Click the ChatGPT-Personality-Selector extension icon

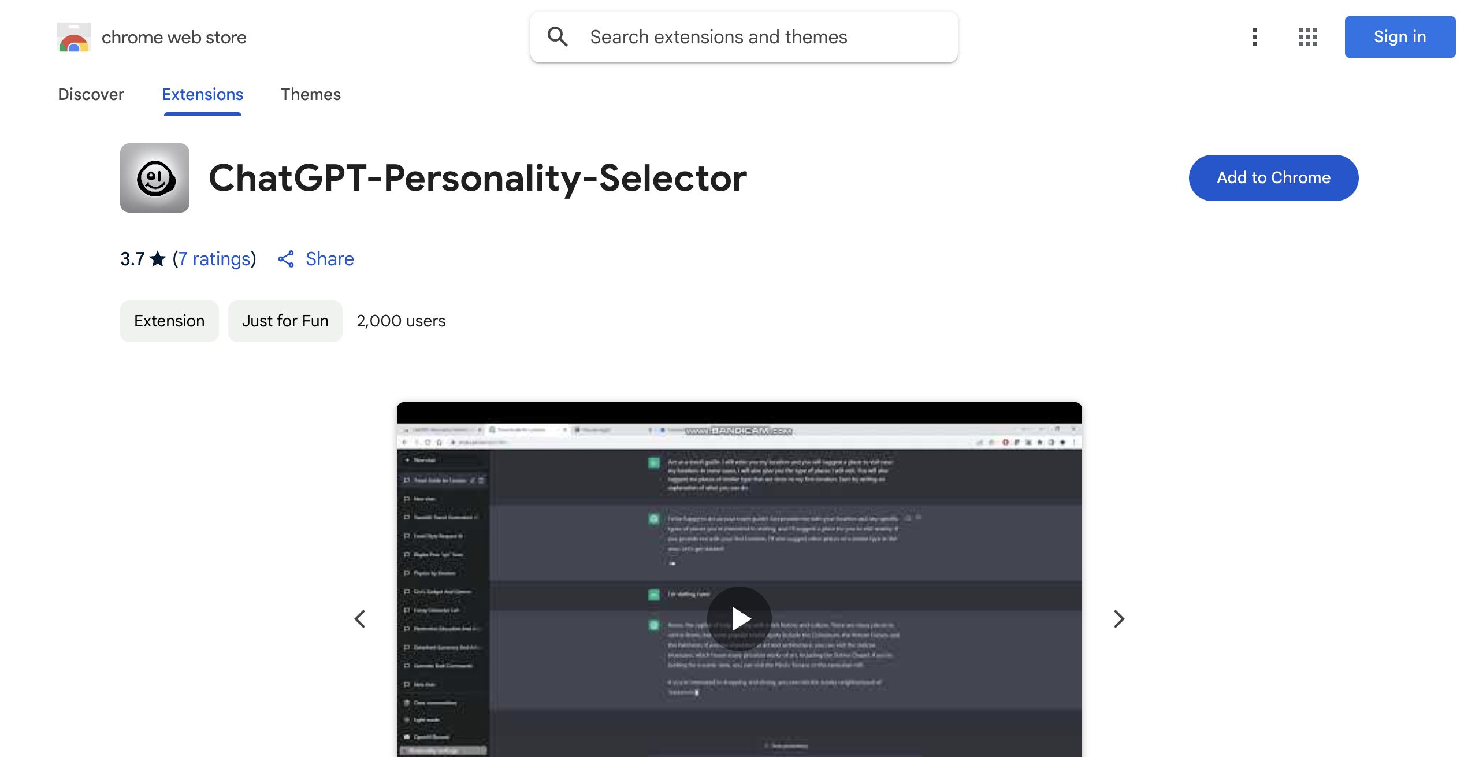155,178
